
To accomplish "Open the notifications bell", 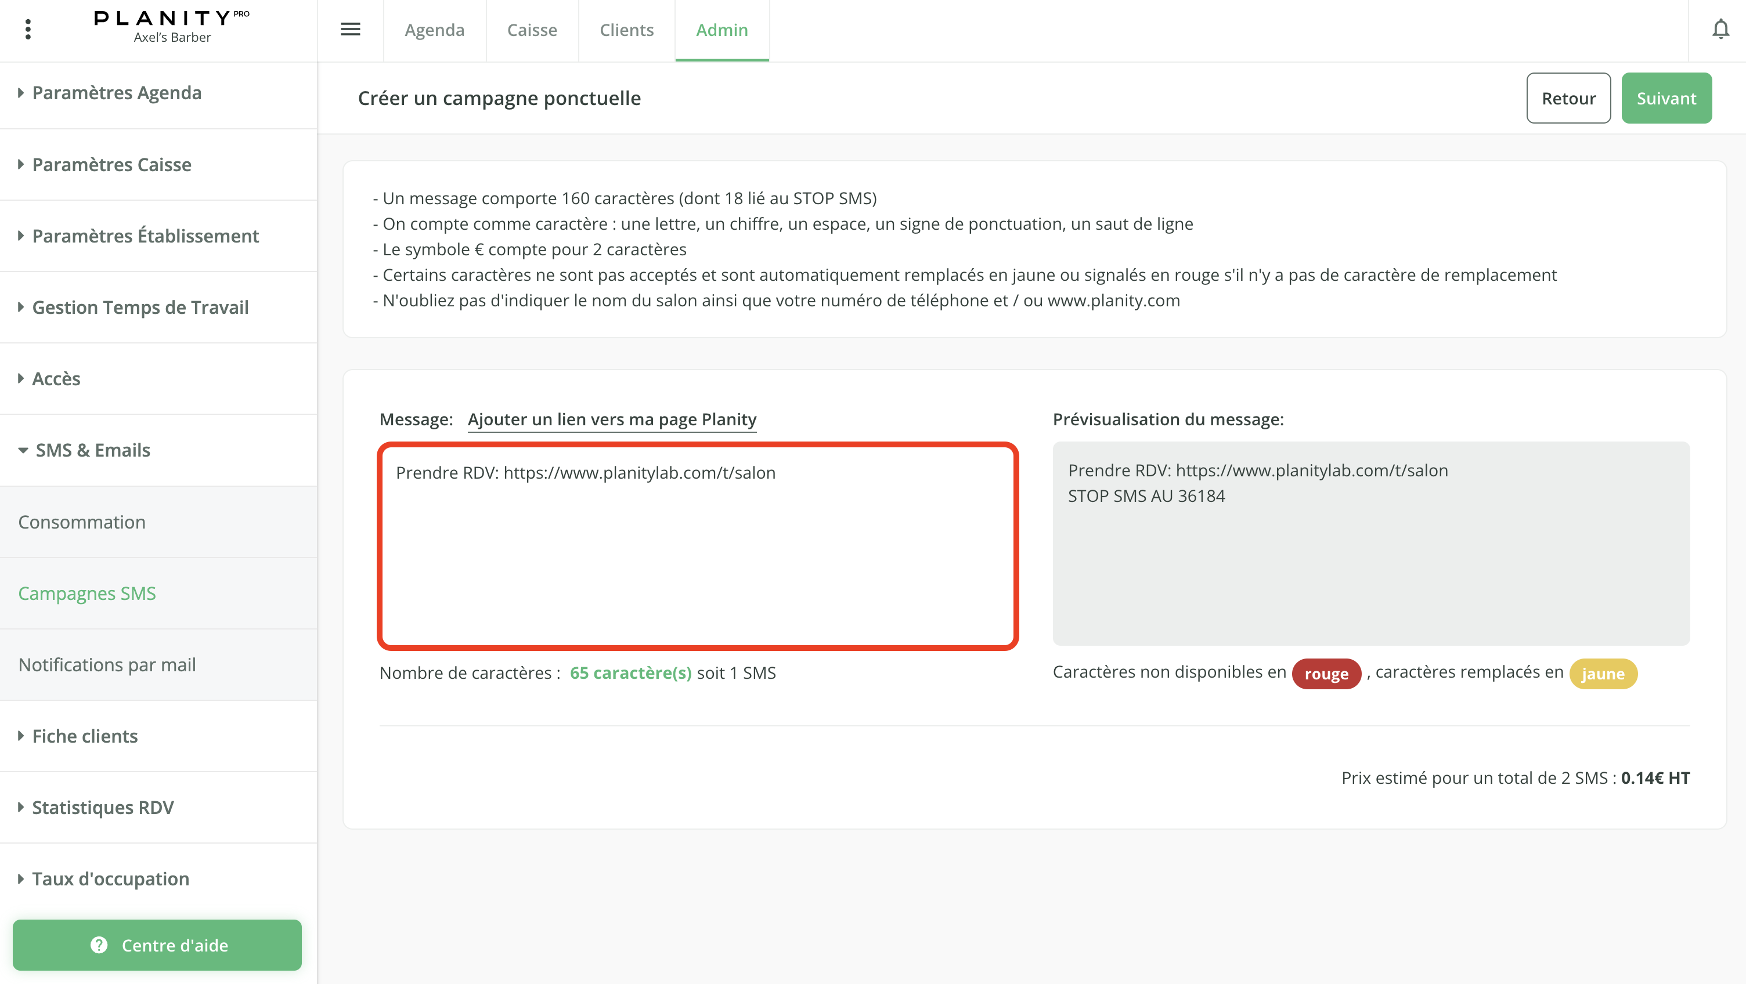I will tap(1720, 29).
